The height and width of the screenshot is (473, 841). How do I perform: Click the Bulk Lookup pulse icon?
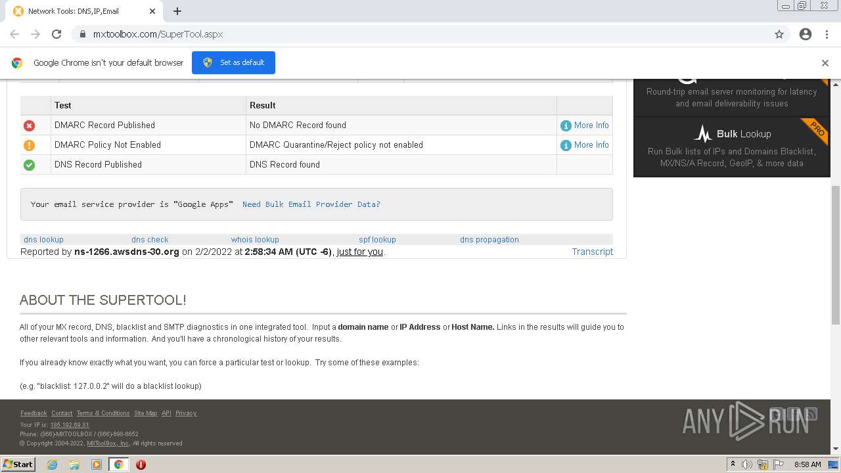[x=703, y=133]
